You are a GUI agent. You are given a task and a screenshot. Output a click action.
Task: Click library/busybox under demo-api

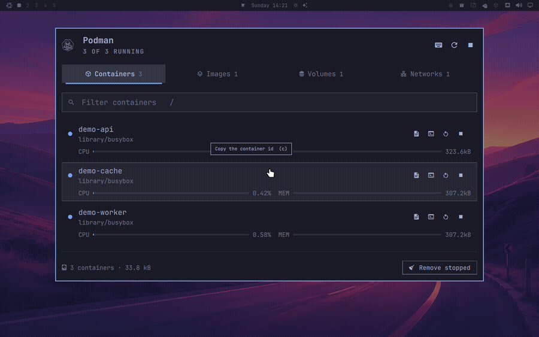click(106, 139)
